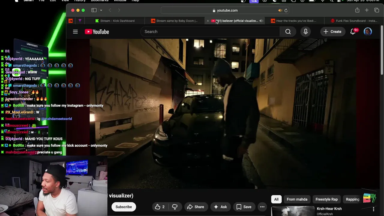This screenshot has height=216, width=384.
Task: Go to YouTube home via logo
Action: pos(97,31)
